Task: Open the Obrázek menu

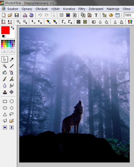Action: tap(42, 9)
